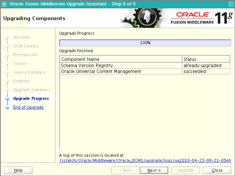Image resolution: width=235 pixels, height=176 pixels.
Task: Select the Oracle Universal Content Management row
Action: [145, 71]
